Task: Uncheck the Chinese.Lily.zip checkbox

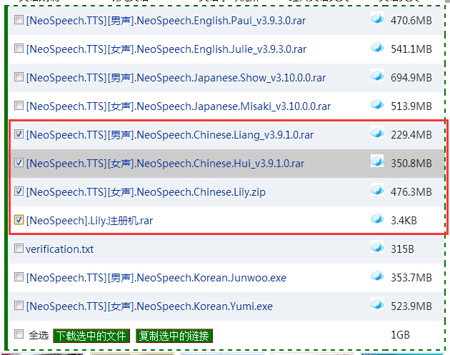Action: [19, 191]
